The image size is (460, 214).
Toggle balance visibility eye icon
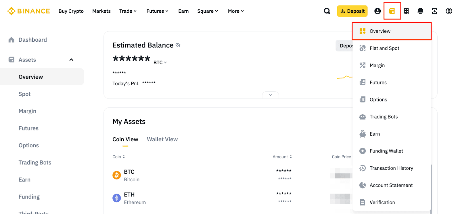[x=178, y=45]
